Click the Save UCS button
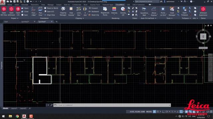 click(49, 12)
